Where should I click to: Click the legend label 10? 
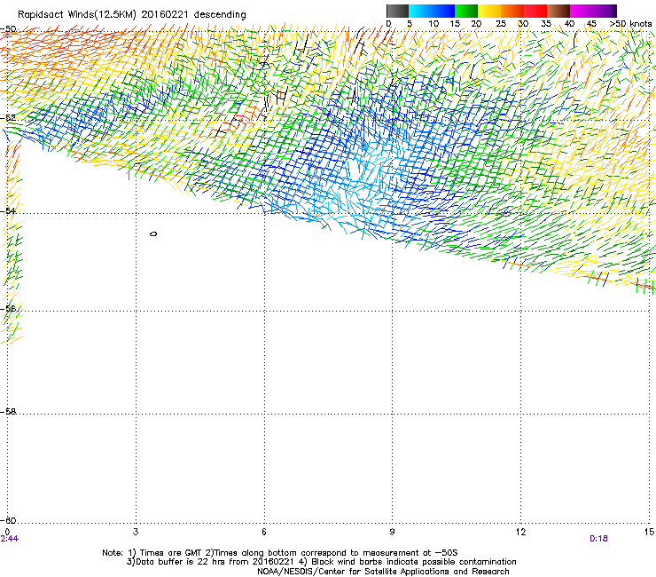tap(433, 24)
